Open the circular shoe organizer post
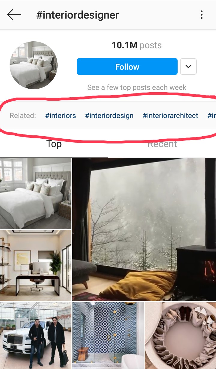 (180, 335)
